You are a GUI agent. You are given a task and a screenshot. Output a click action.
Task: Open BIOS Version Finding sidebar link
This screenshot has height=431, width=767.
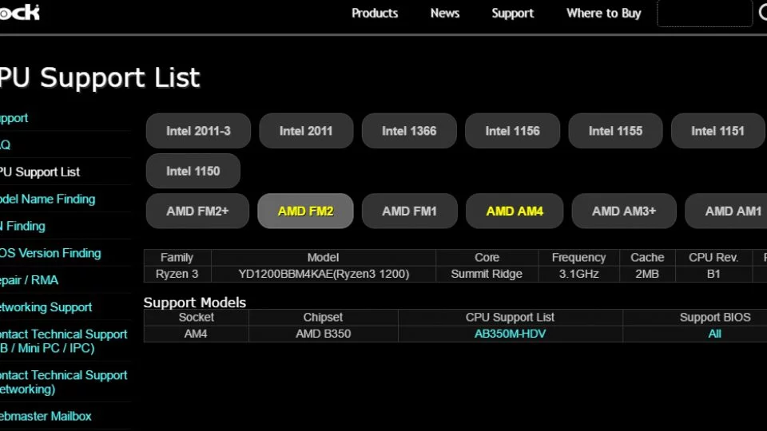50,253
